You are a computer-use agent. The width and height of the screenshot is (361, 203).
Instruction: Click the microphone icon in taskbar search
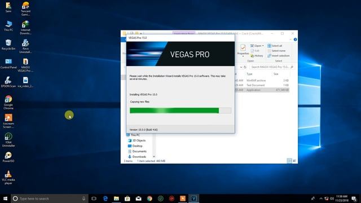point(83,198)
